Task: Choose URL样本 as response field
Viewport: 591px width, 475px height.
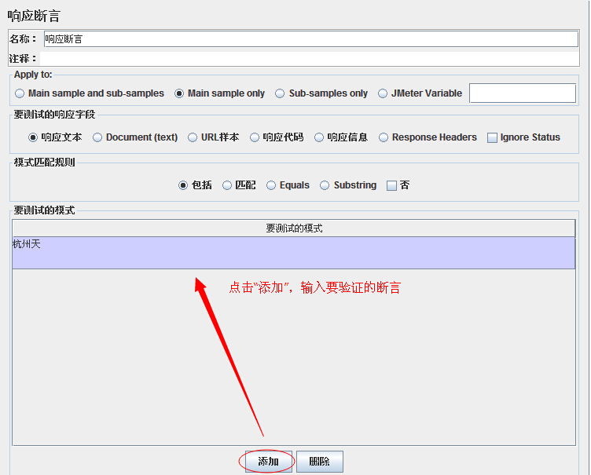Action: pos(193,137)
